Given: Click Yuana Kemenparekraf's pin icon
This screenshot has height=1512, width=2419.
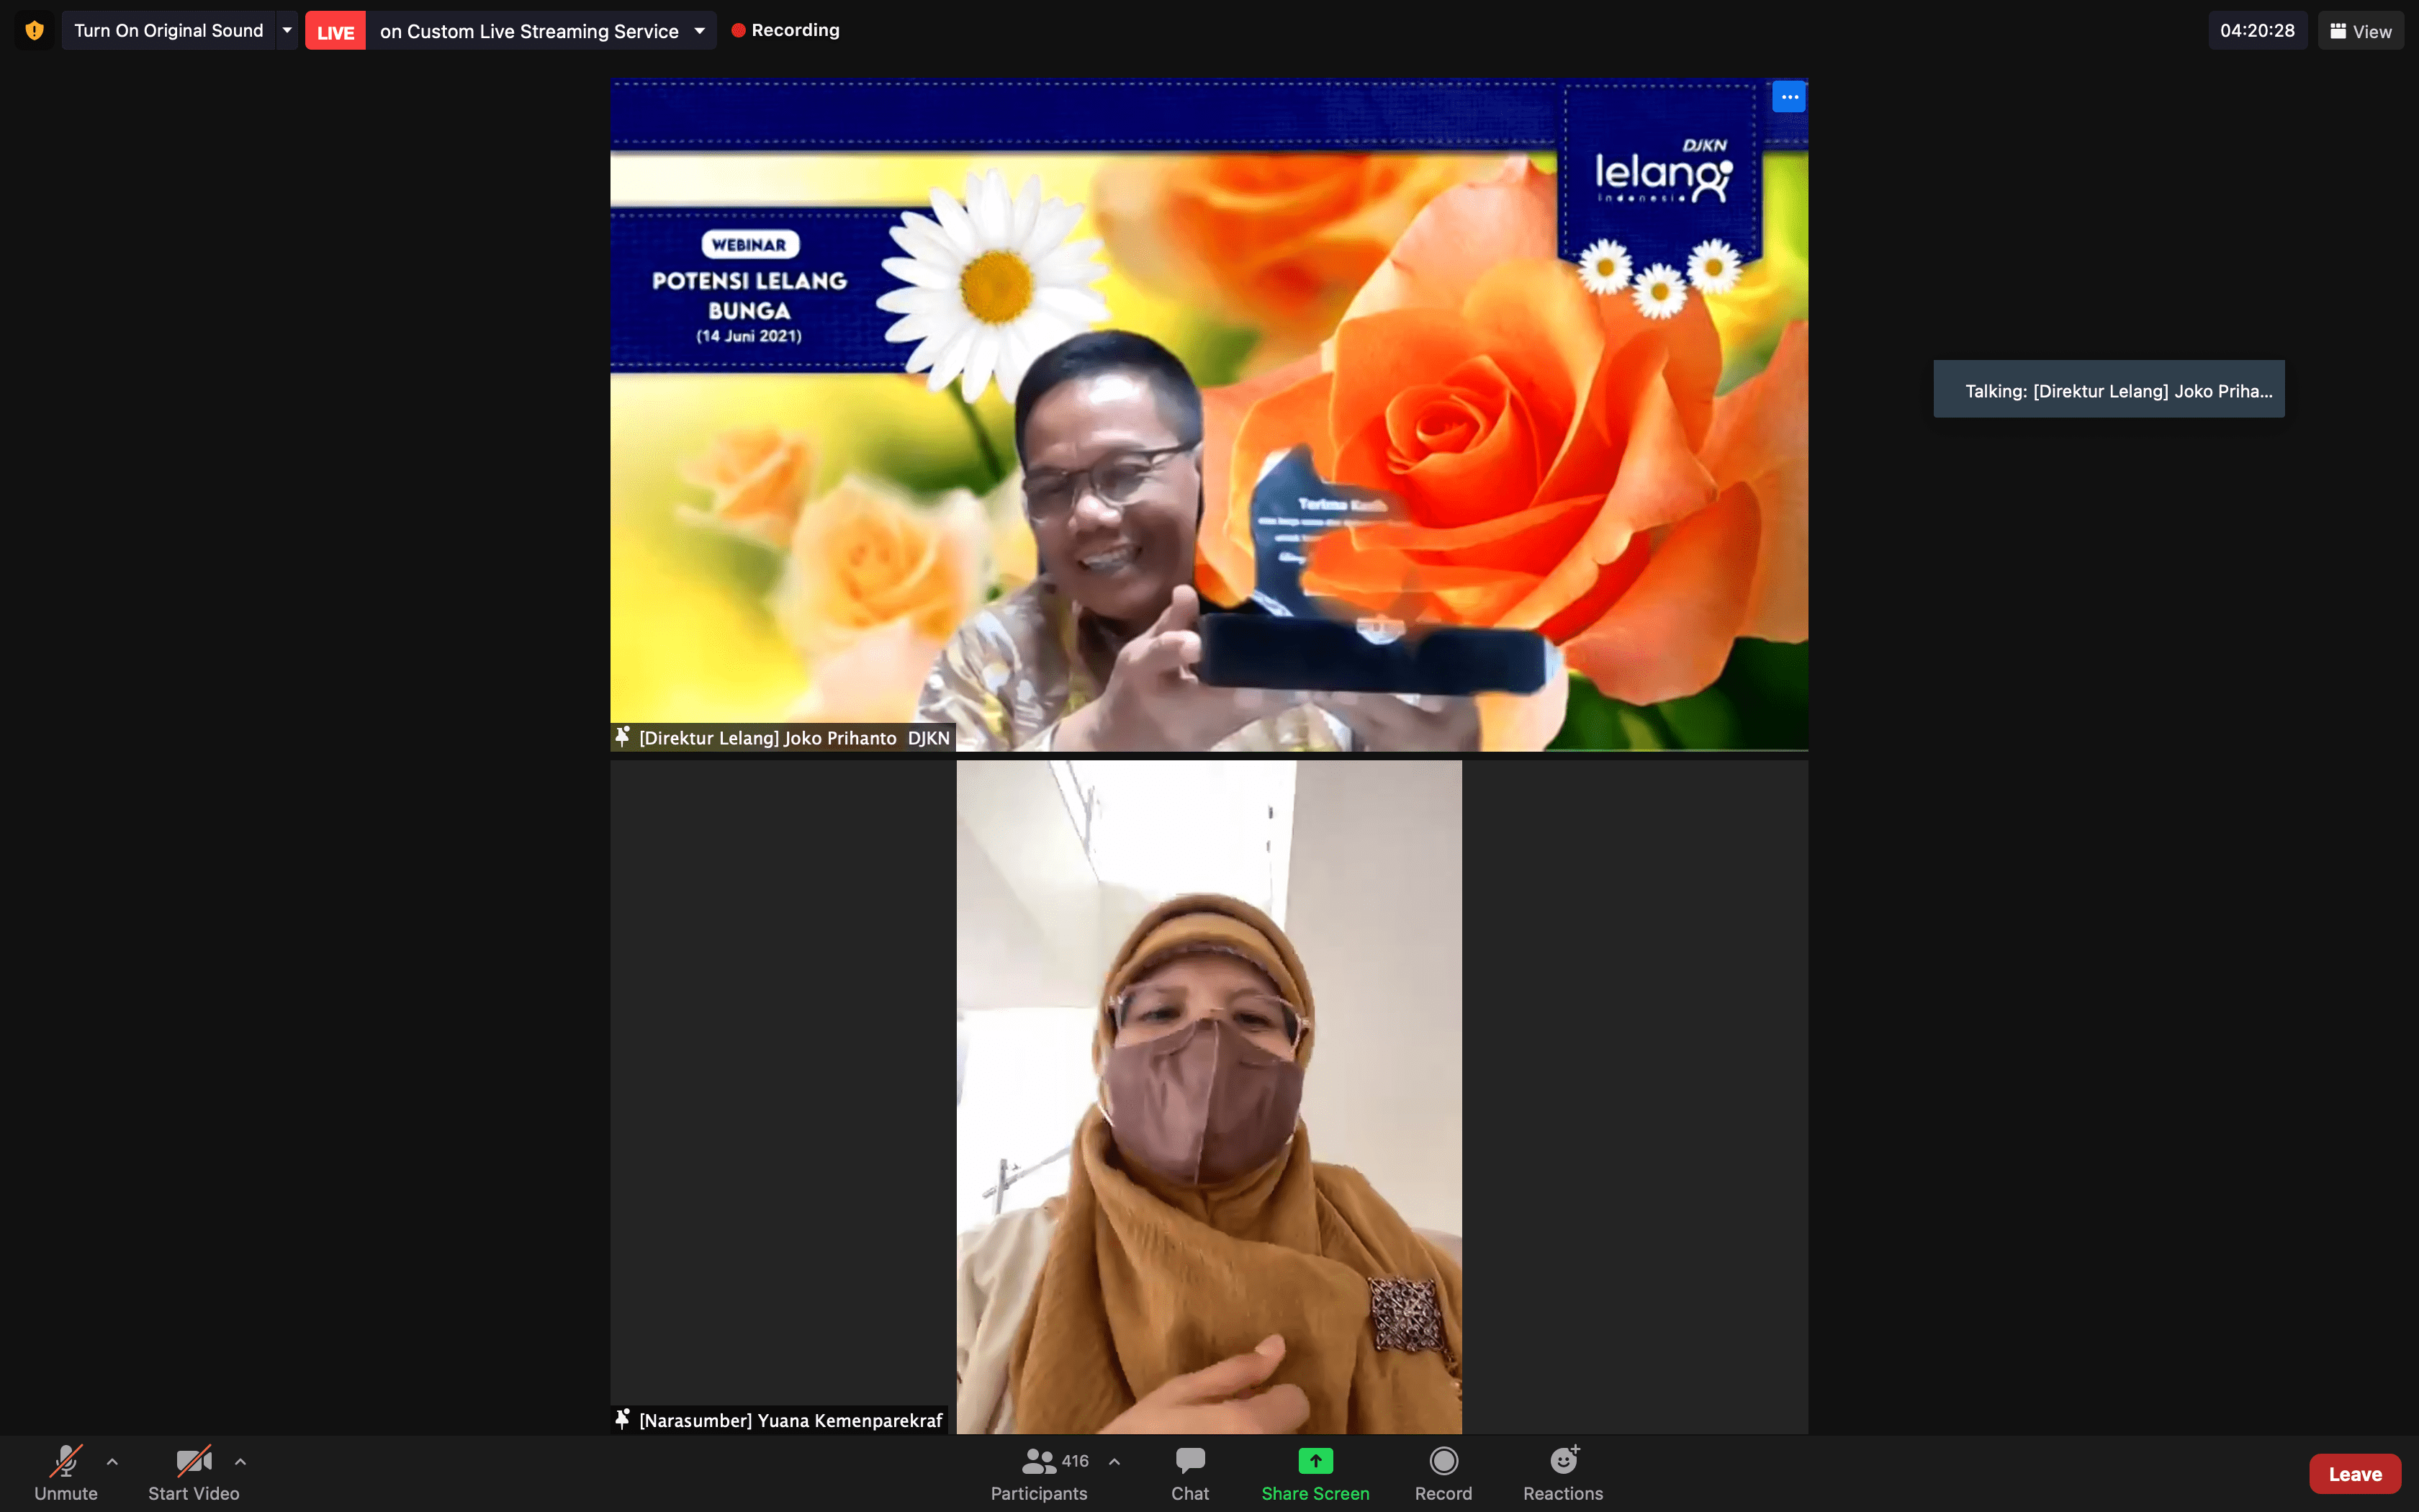Looking at the screenshot, I should (x=623, y=1419).
